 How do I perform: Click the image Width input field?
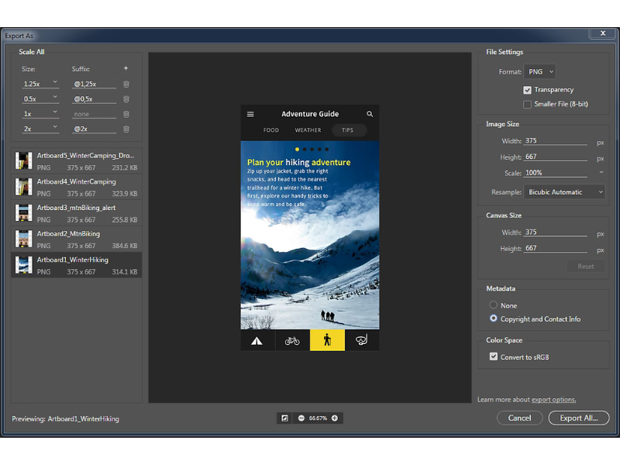pyautogui.click(x=555, y=141)
